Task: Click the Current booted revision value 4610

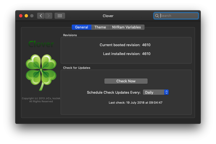Action: click(146, 45)
